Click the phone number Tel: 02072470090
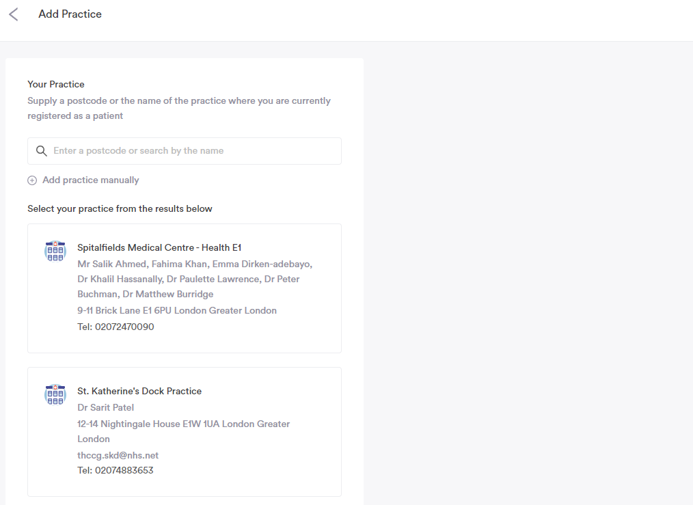693x505 pixels. 116,327
